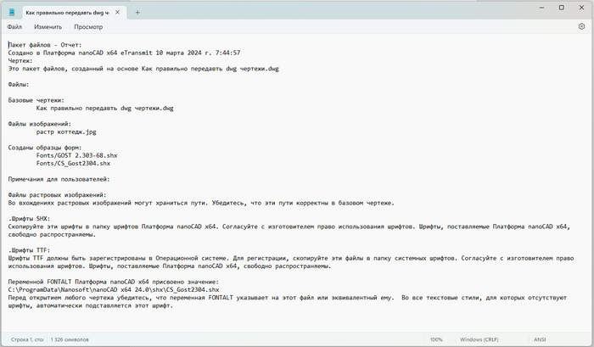Maximize the Notepad window
Screen dimensions: 594x347
[x=562, y=8]
